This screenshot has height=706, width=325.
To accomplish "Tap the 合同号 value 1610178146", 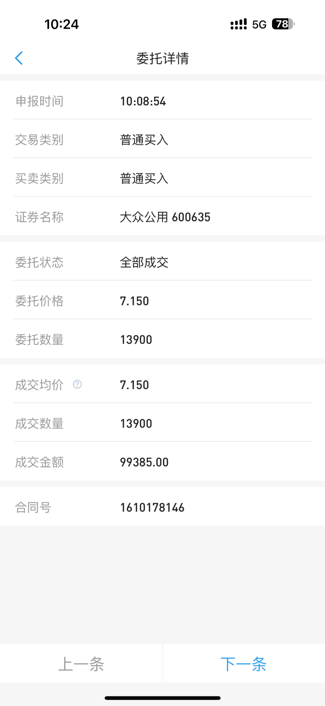I will 152,508.
